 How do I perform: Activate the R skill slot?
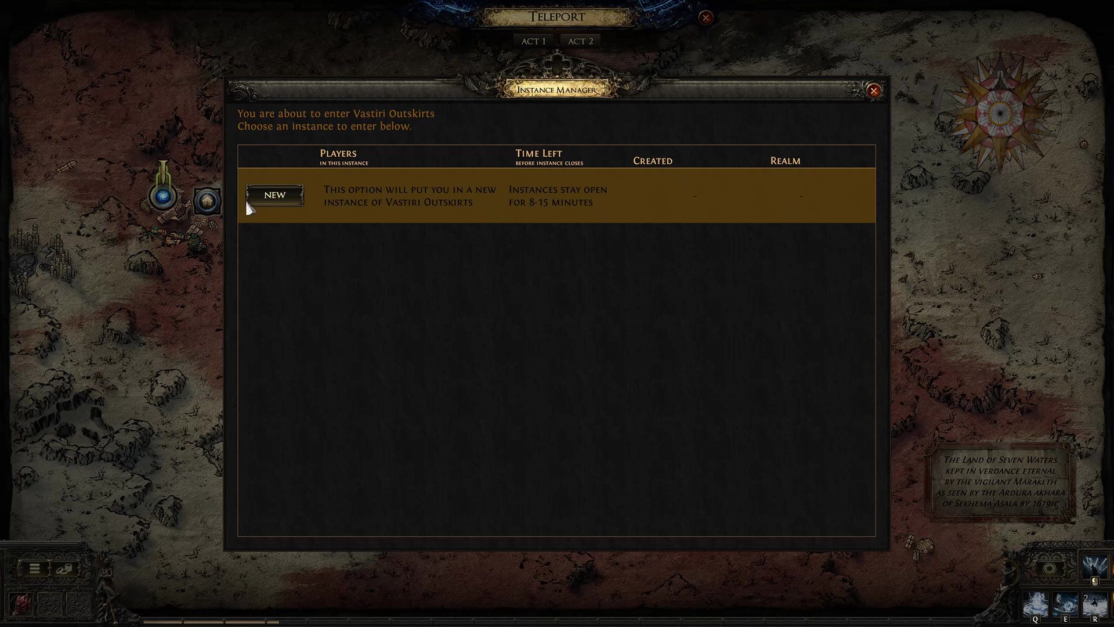1095,605
